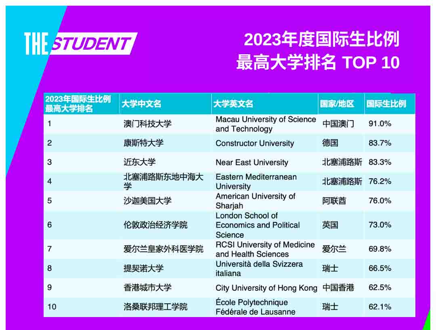Click 'Università della Svizzera italiana' cell

[259, 269]
